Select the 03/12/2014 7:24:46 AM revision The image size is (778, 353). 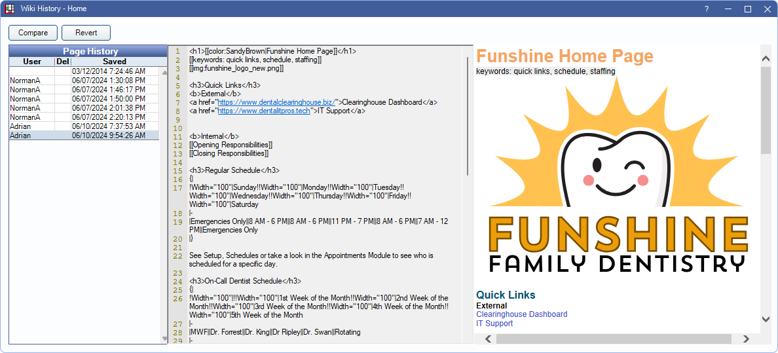tap(108, 71)
